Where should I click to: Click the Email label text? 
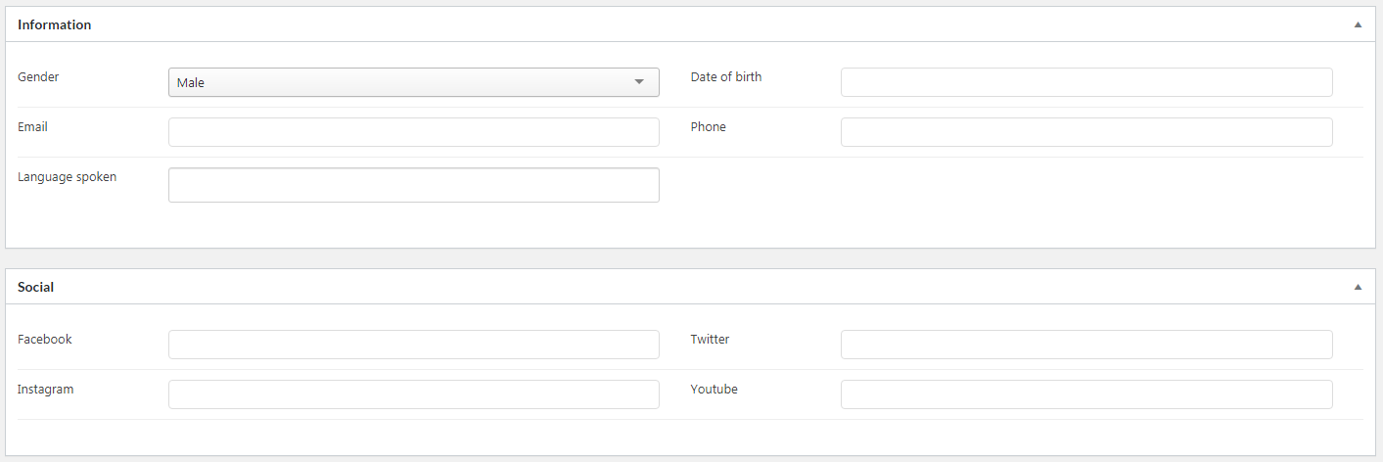click(32, 126)
